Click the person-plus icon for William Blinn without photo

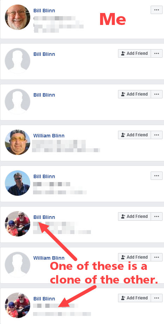pos(123,257)
